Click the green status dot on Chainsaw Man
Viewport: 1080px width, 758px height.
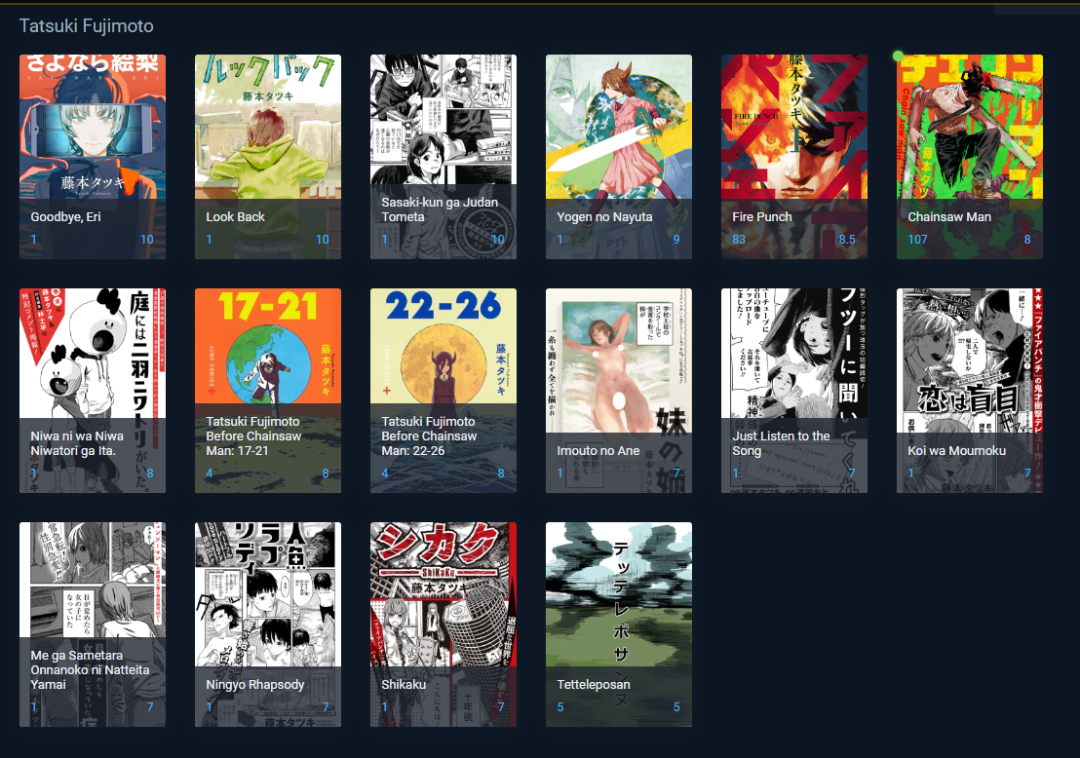(x=898, y=56)
